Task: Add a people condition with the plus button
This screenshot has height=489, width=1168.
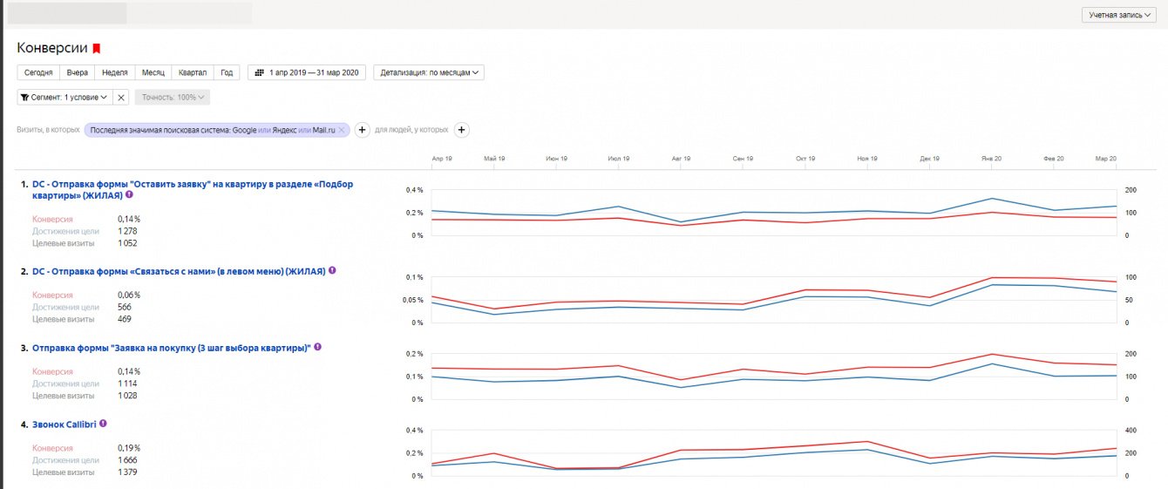Action: tap(462, 130)
